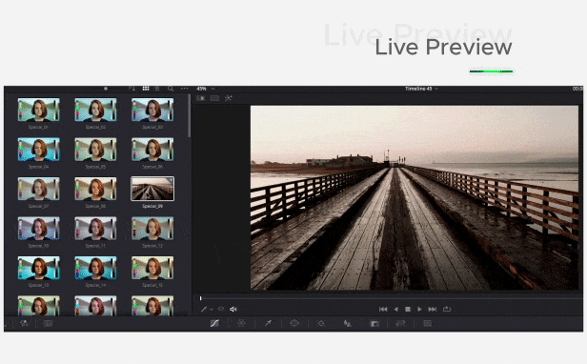Open the Sizing palette

400,323
